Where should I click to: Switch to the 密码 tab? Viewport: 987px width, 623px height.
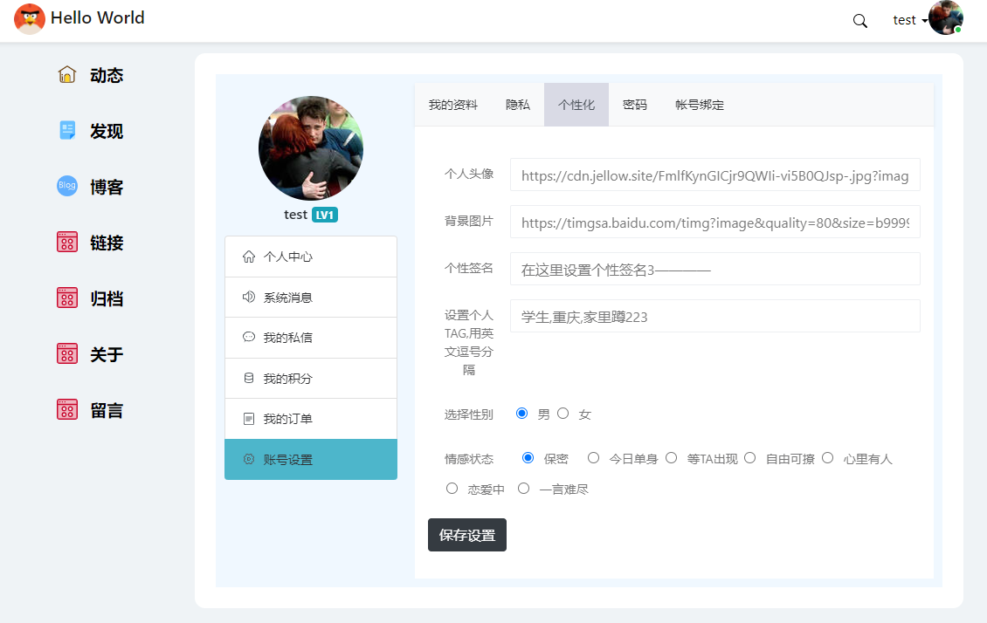tap(634, 105)
